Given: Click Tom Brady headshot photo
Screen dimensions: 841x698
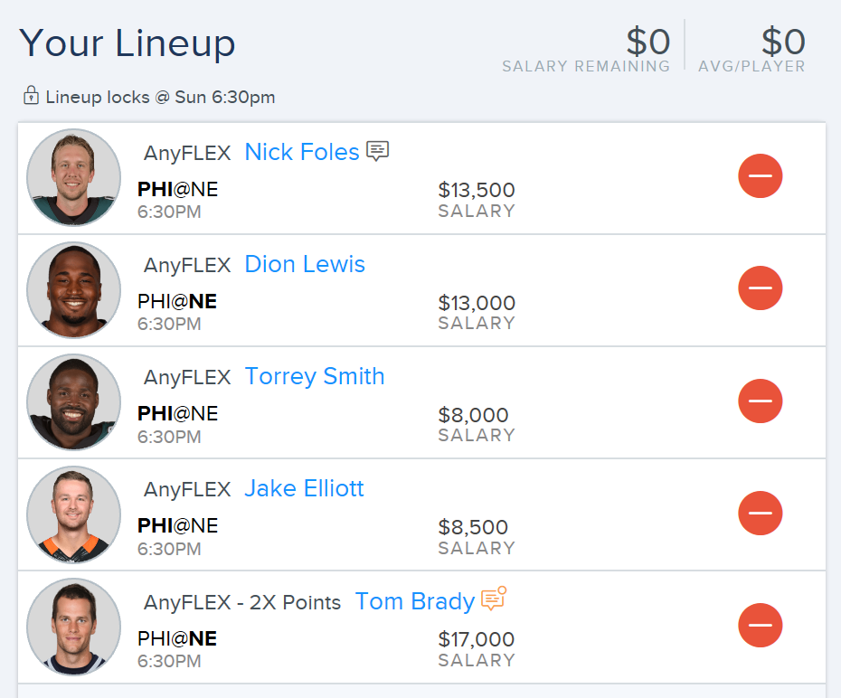Looking at the screenshot, I should (x=74, y=627).
